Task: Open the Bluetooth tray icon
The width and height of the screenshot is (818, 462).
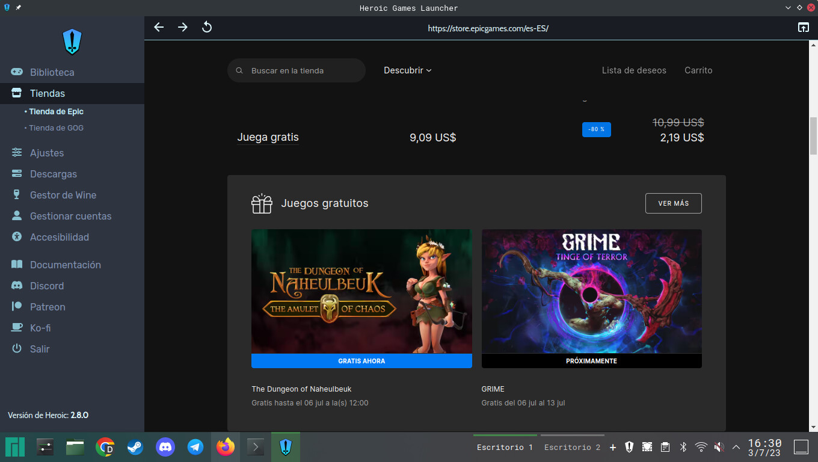Action: pos(683,447)
